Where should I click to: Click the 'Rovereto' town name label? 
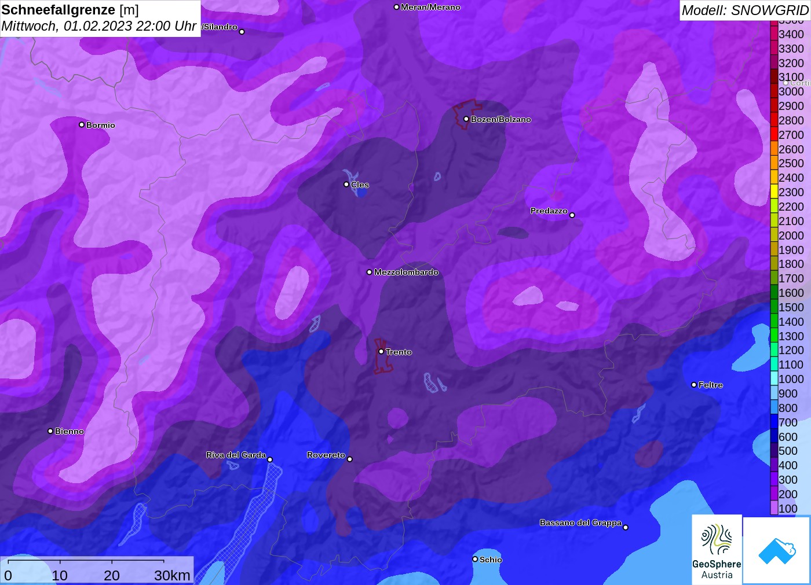click(326, 455)
